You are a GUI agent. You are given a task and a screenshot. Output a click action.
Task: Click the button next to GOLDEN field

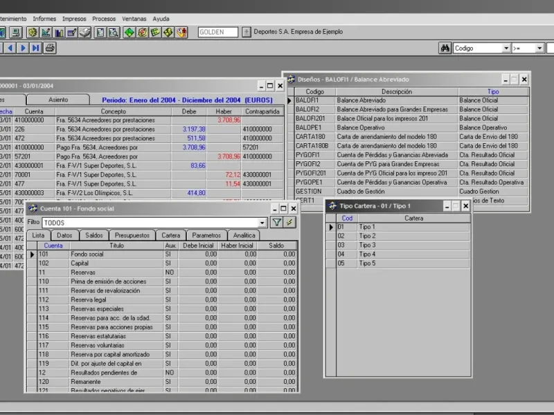[246, 33]
